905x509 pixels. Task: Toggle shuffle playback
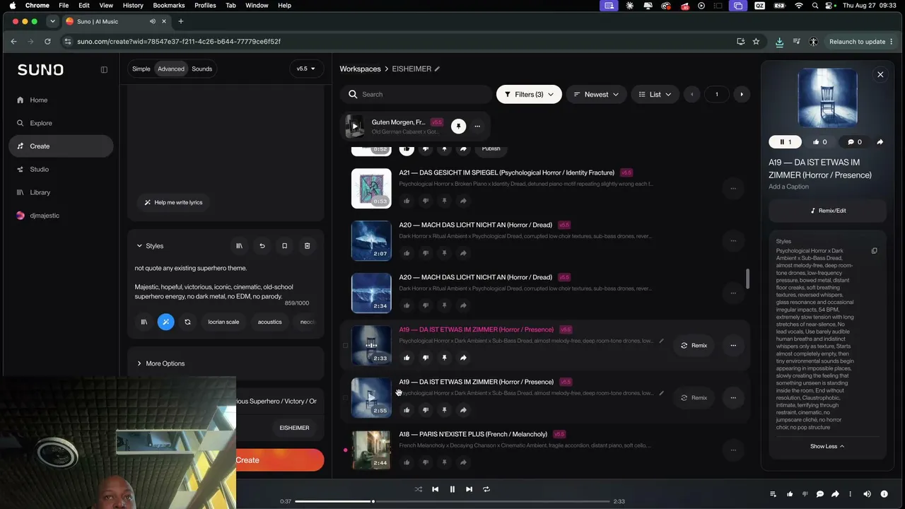(418, 489)
